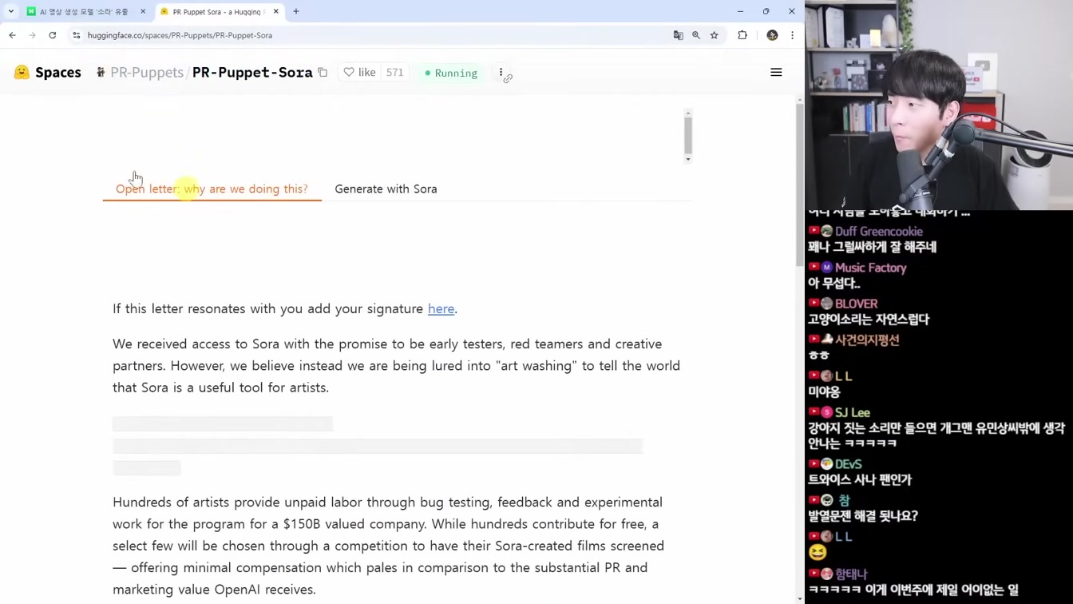The height and width of the screenshot is (604, 1073).
Task: Click the chat username Duff Greencookie
Action: tap(879, 232)
